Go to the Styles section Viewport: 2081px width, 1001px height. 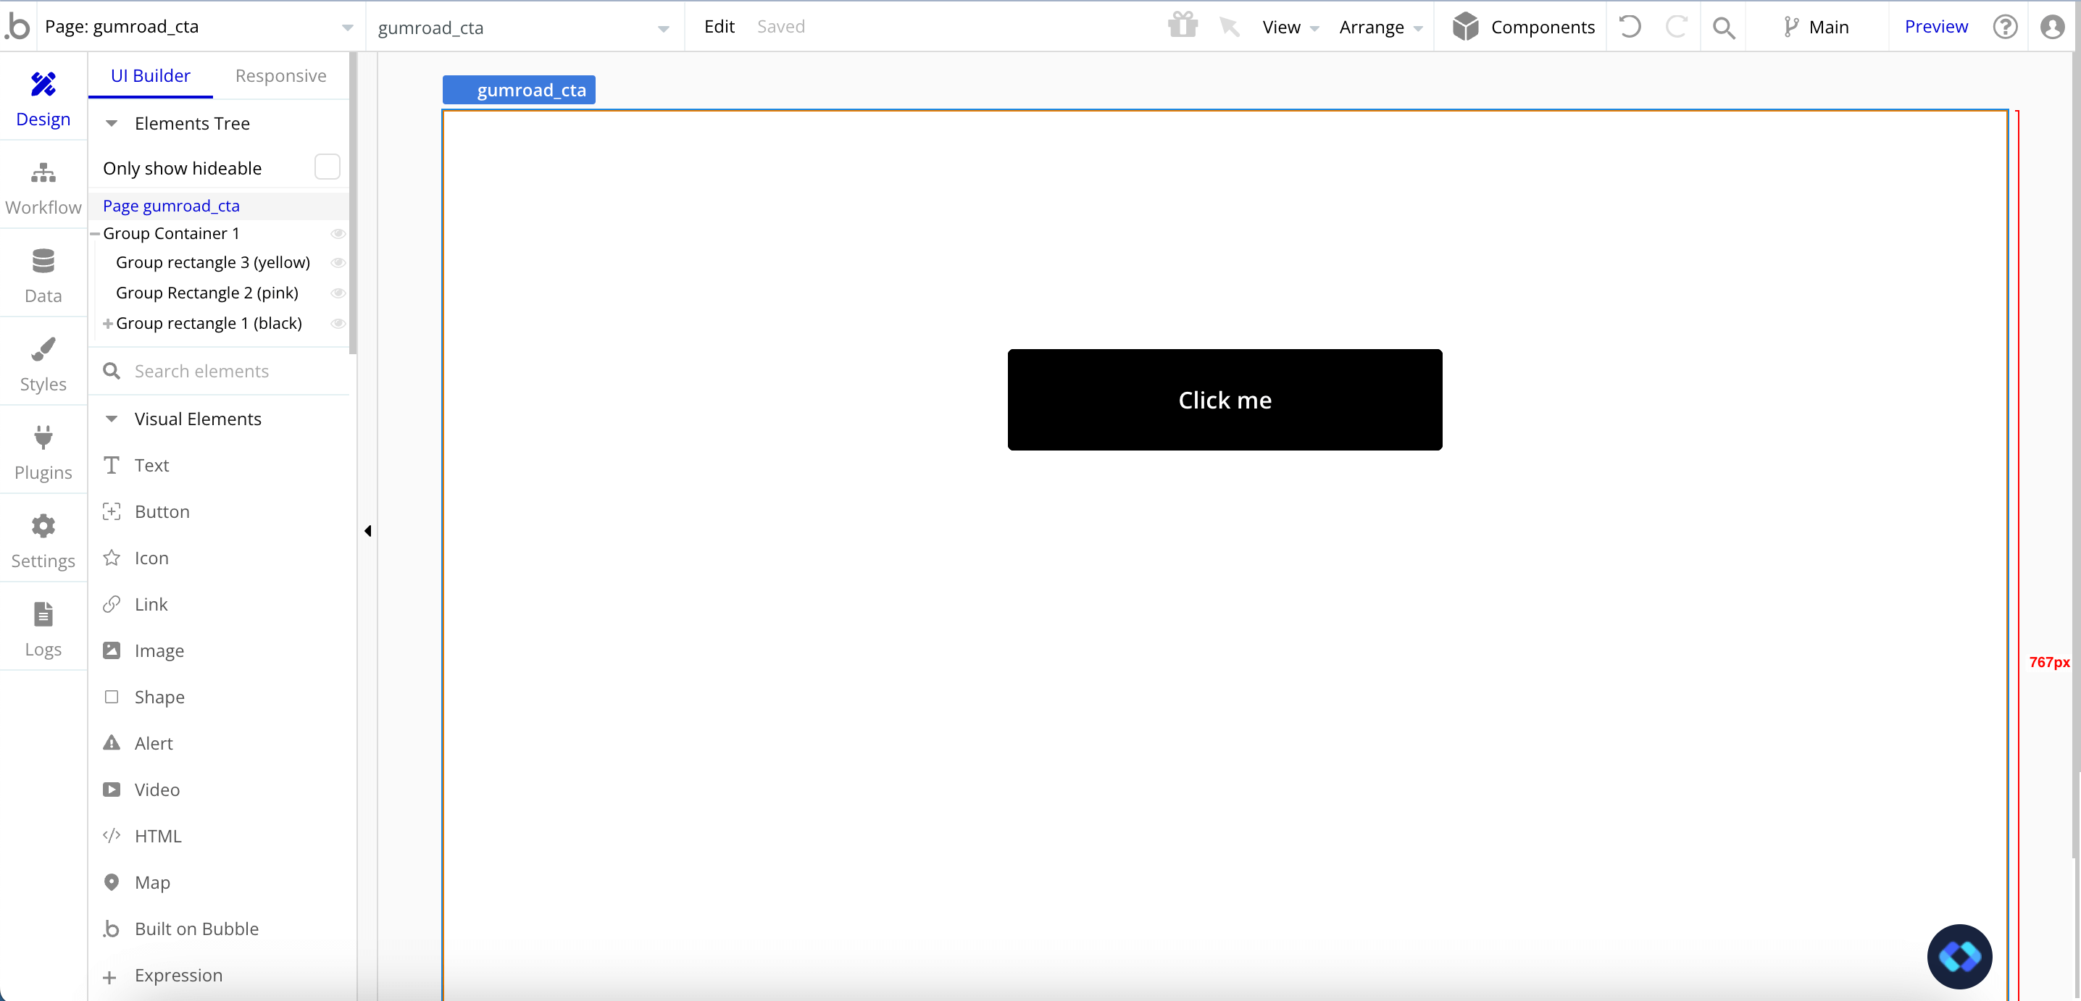pos(43,365)
